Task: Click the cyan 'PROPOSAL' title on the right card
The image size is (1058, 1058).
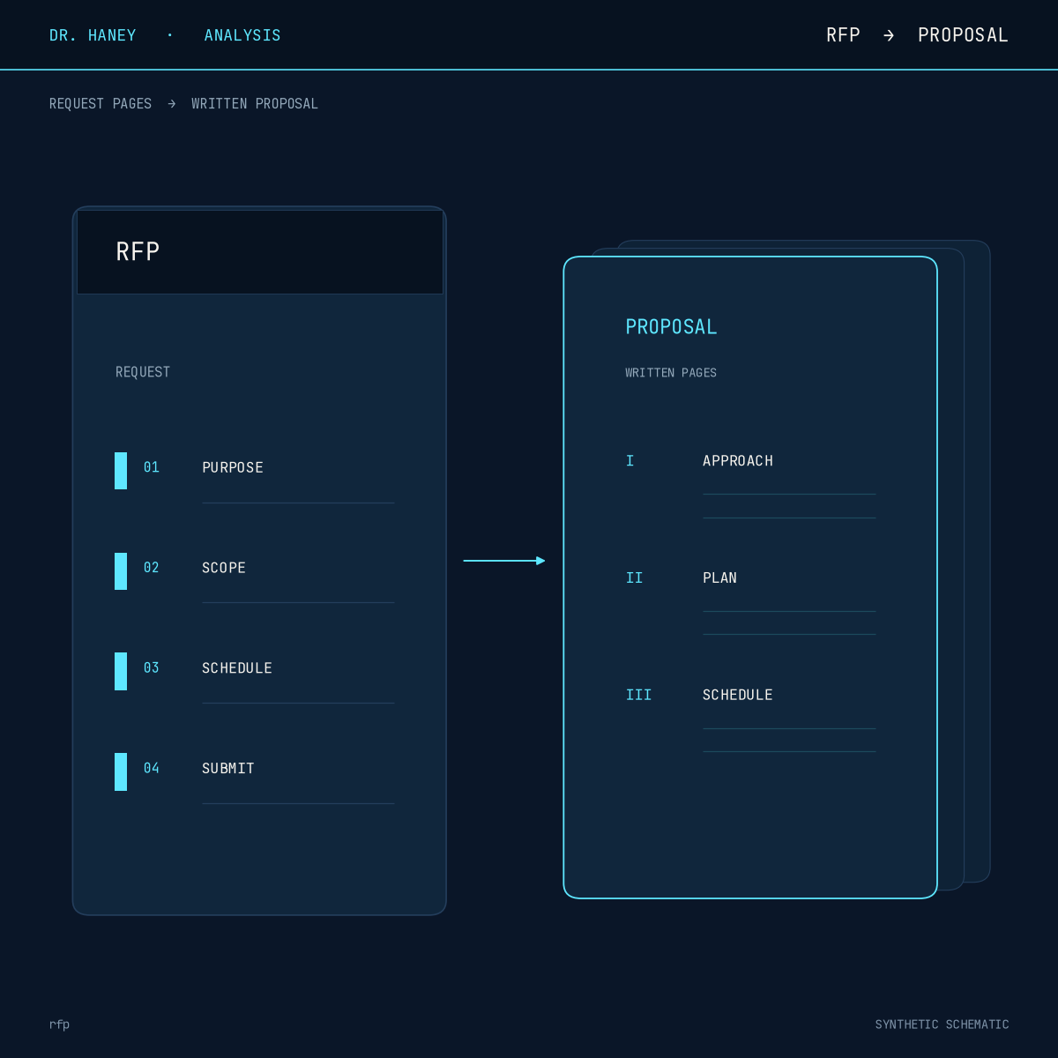Action: tap(672, 327)
